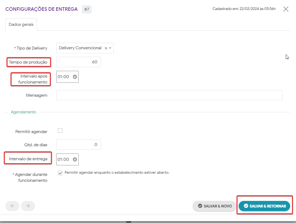
Task: Click the Agendamento section header
Action: tap(23, 112)
